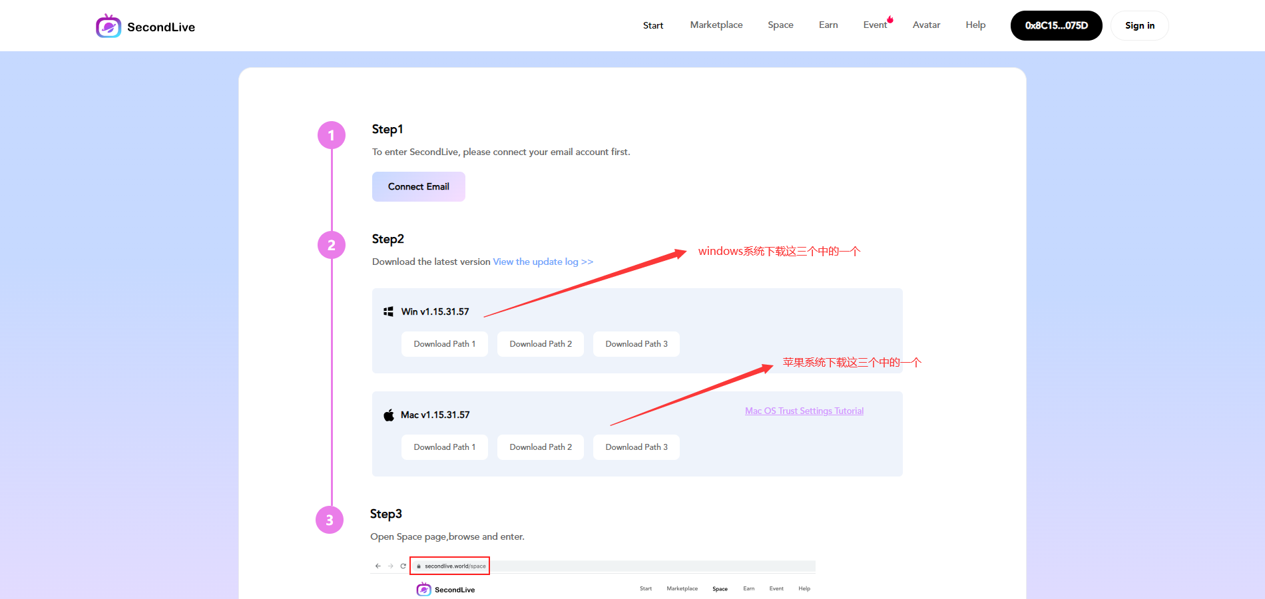Image resolution: width=1265 pixels, height=599 pixels.
Task: Click the SecondLive logo icon
Action: 109,26
